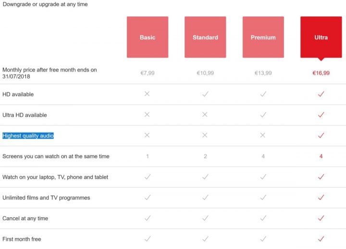Click Basic Cancel at any time checkmark
346x249 pixels.
tap(148, 218)
